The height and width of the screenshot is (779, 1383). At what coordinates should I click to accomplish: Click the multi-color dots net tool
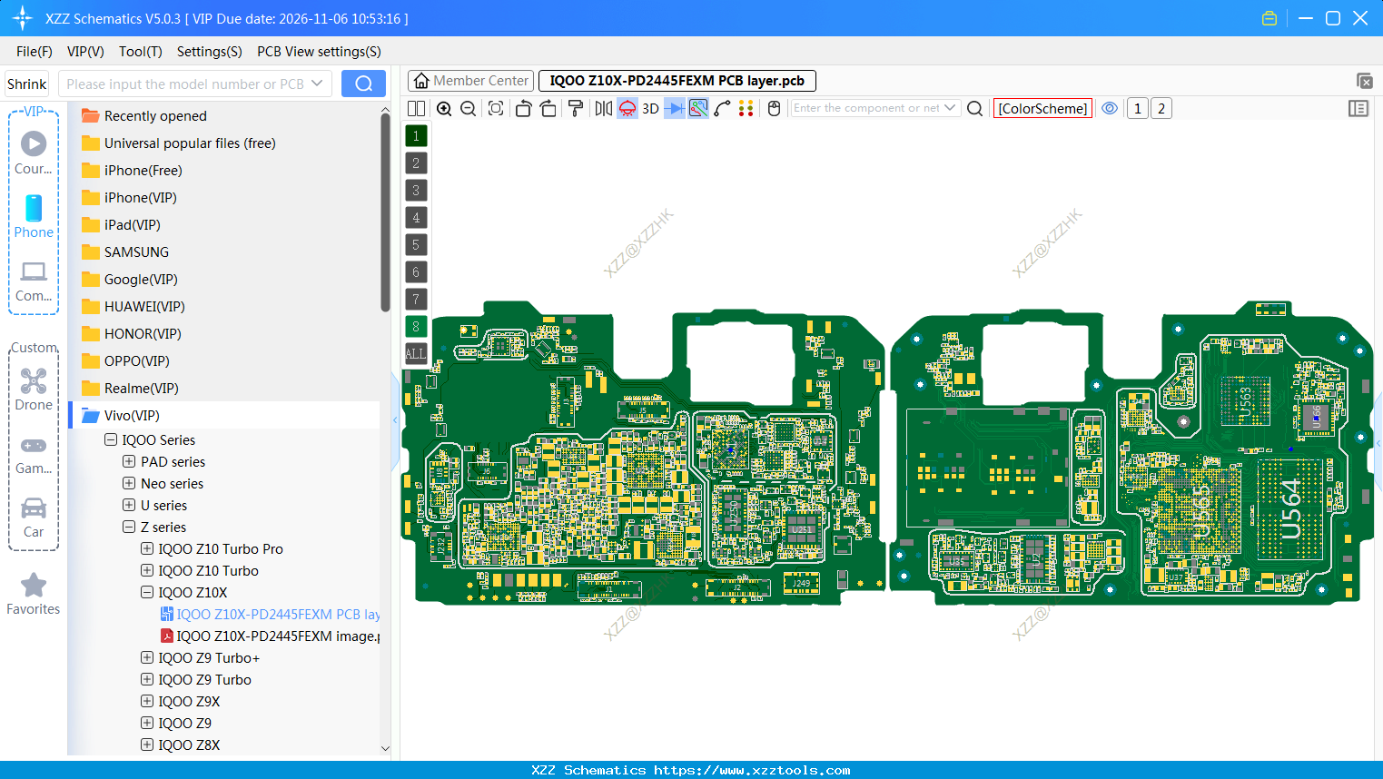pos(746,108)
